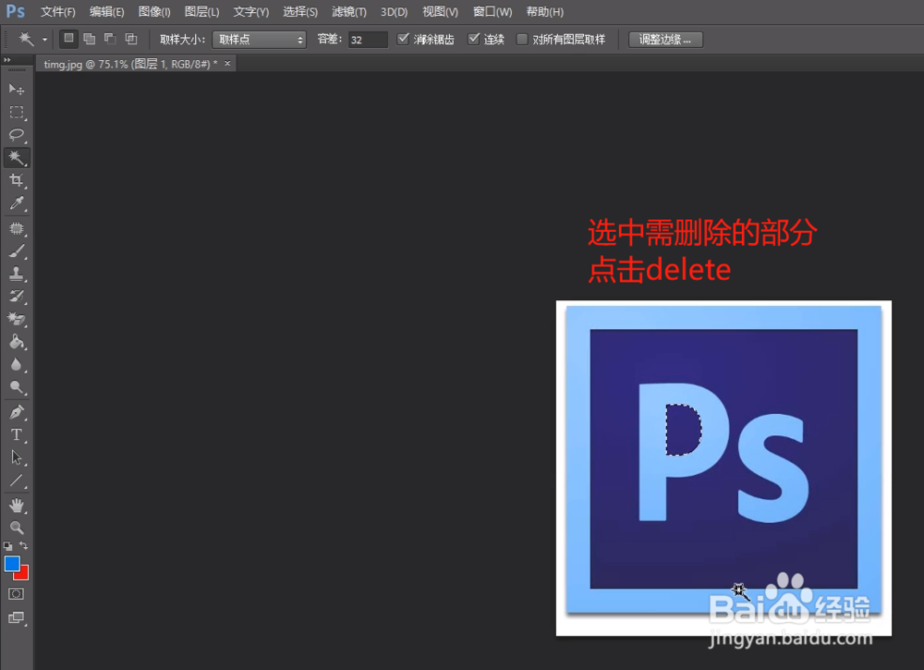Image resolution: width=924 pixels, height=670 pixels.
Task: Open the tool preset picker arrow
Action: (44, 40)
